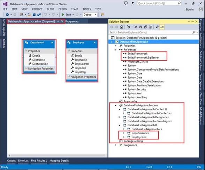Open the Debug configuration dropdown
The height and width of the screenshot is (170, 205).
click(90, 15)
